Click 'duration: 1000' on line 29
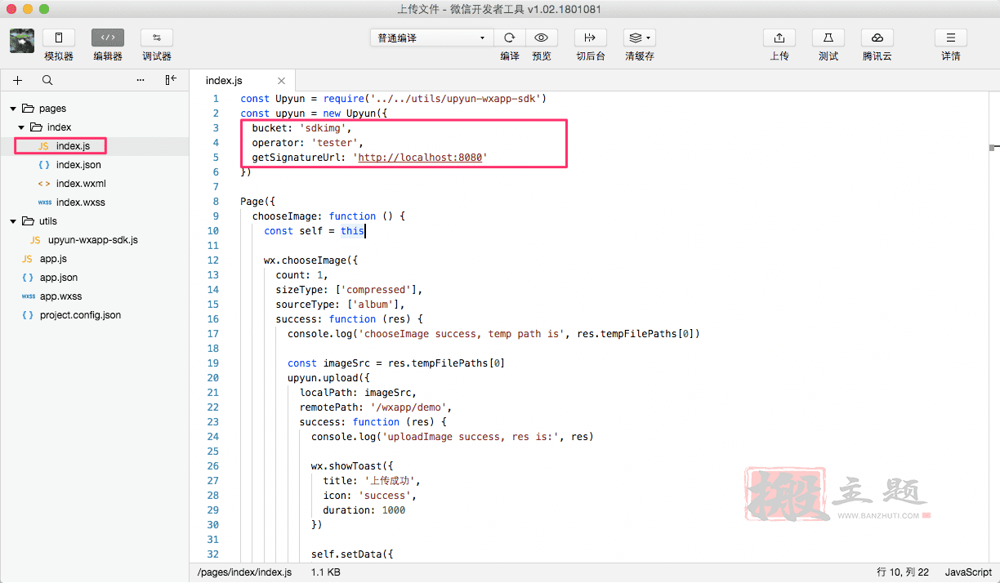This screenshot has width=1000, height=583. [364, 510]
